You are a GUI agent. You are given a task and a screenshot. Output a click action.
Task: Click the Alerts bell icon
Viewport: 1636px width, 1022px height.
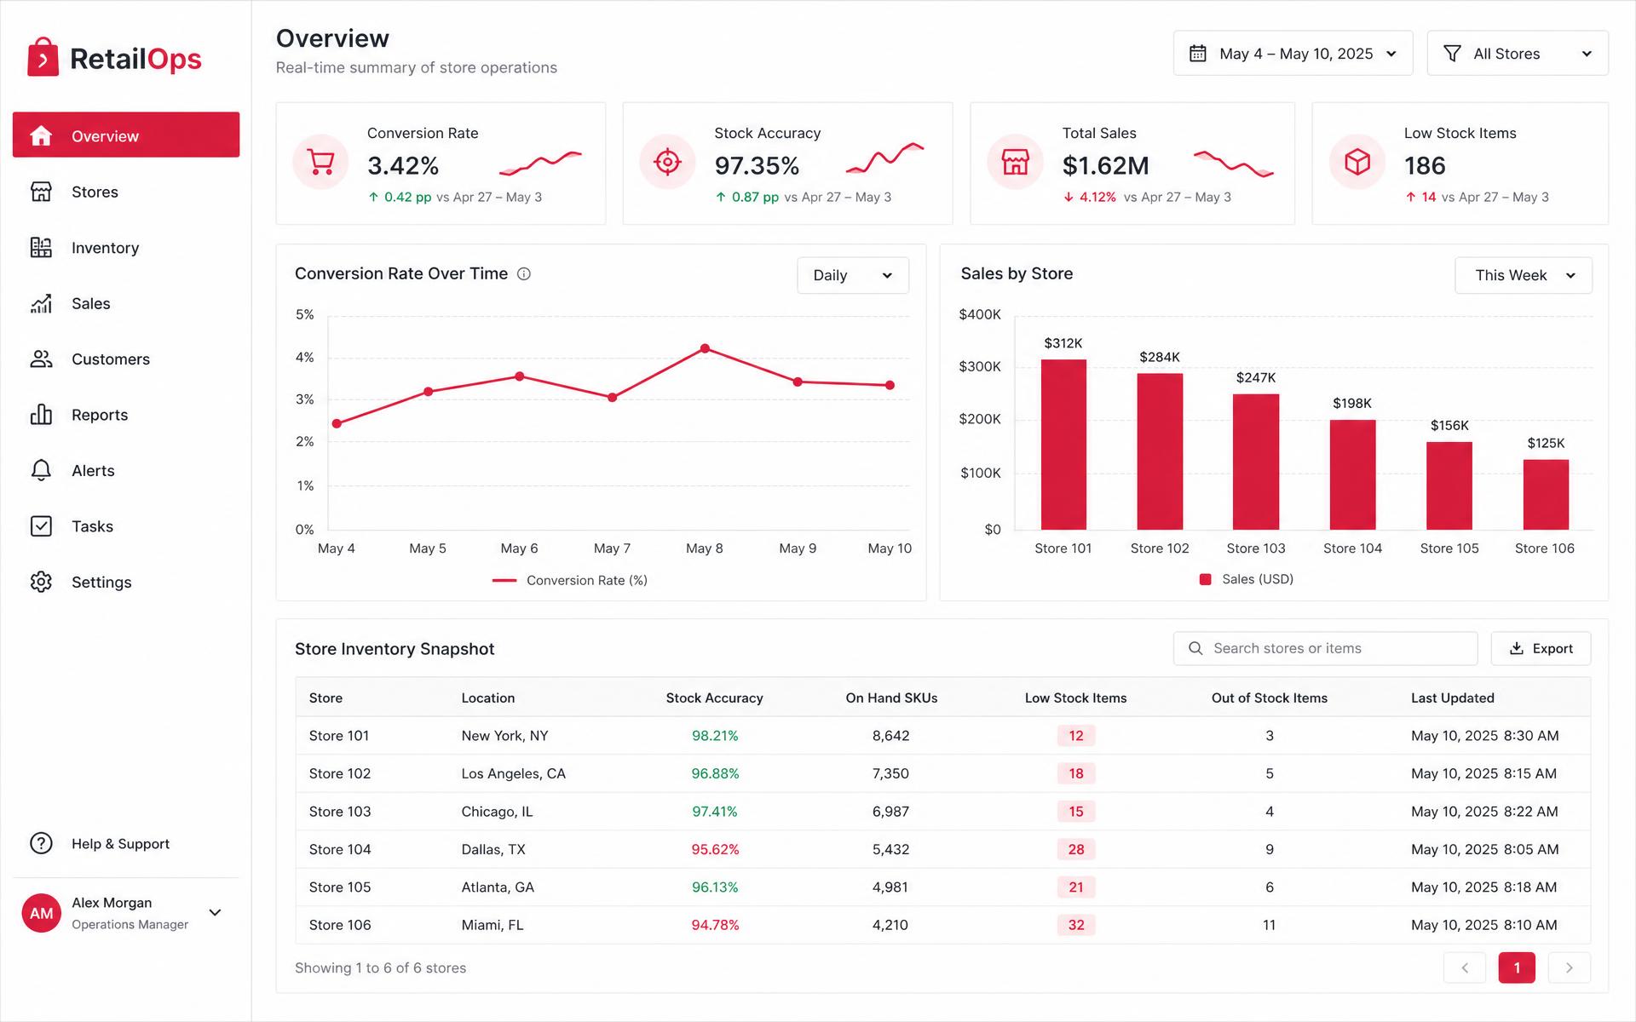(x=41, y=470)
